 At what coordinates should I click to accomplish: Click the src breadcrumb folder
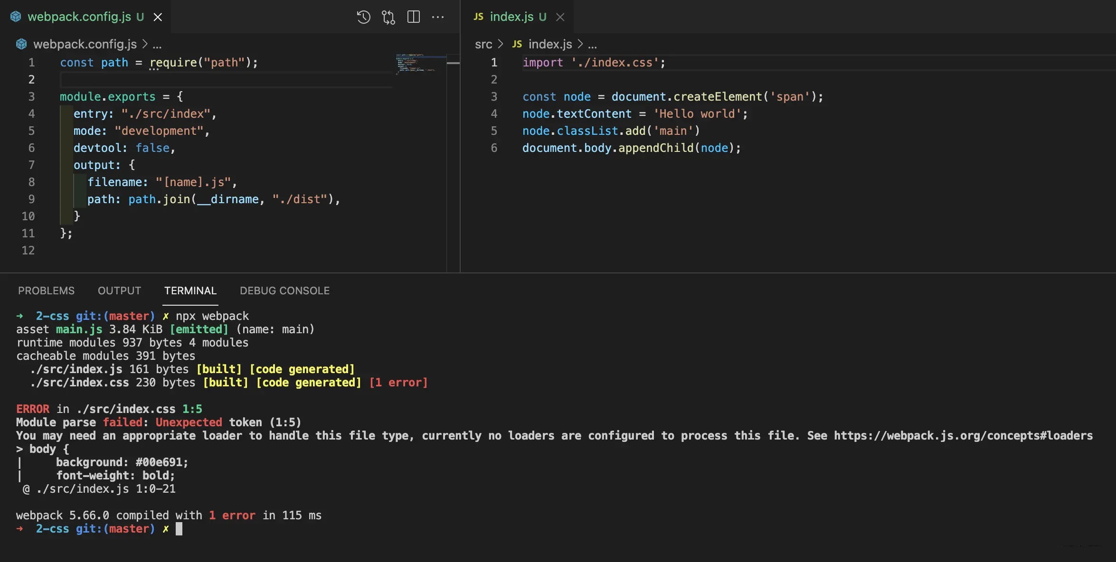coord(483,44)
